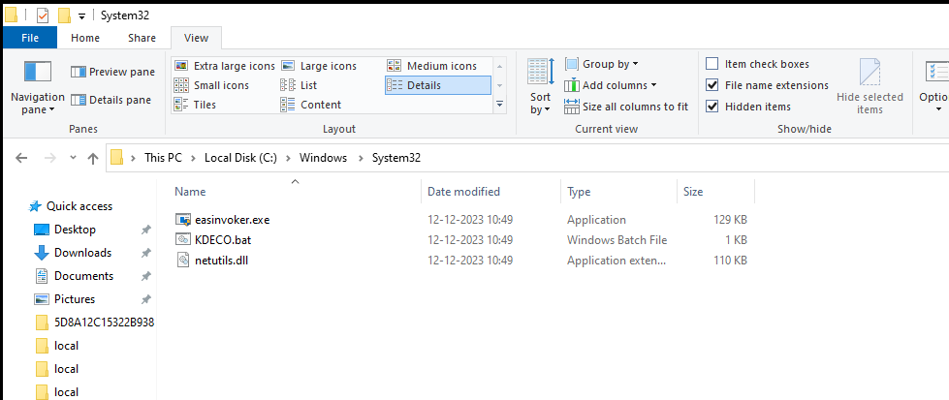Open Customize Quick Access Toolbar dropdown
949x400 pixels.
point(81,16)
